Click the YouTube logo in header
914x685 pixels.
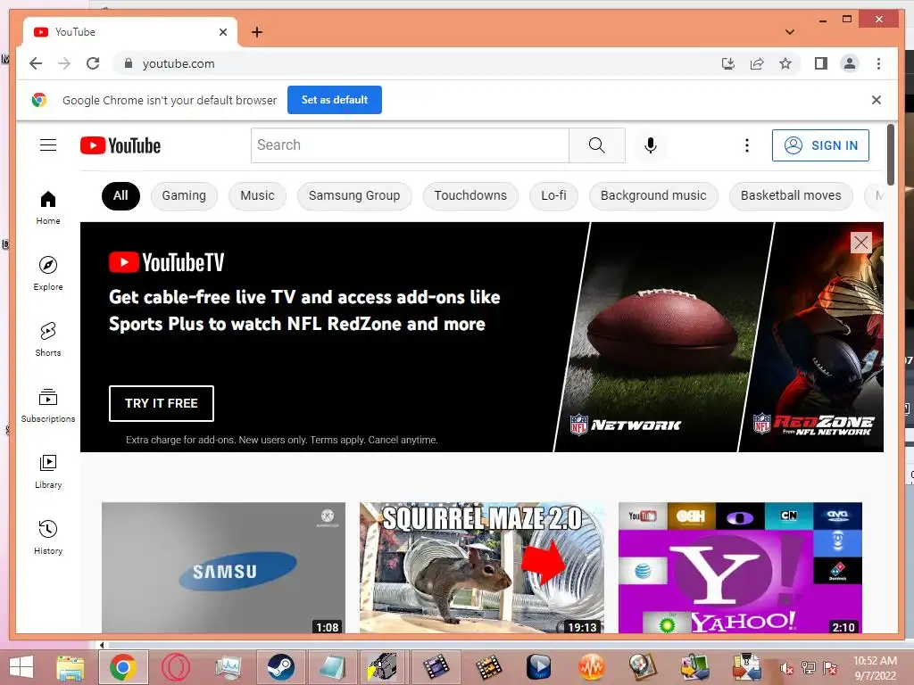120,145
